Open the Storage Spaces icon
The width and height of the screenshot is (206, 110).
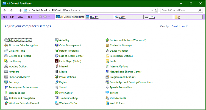tap(6, 93)
